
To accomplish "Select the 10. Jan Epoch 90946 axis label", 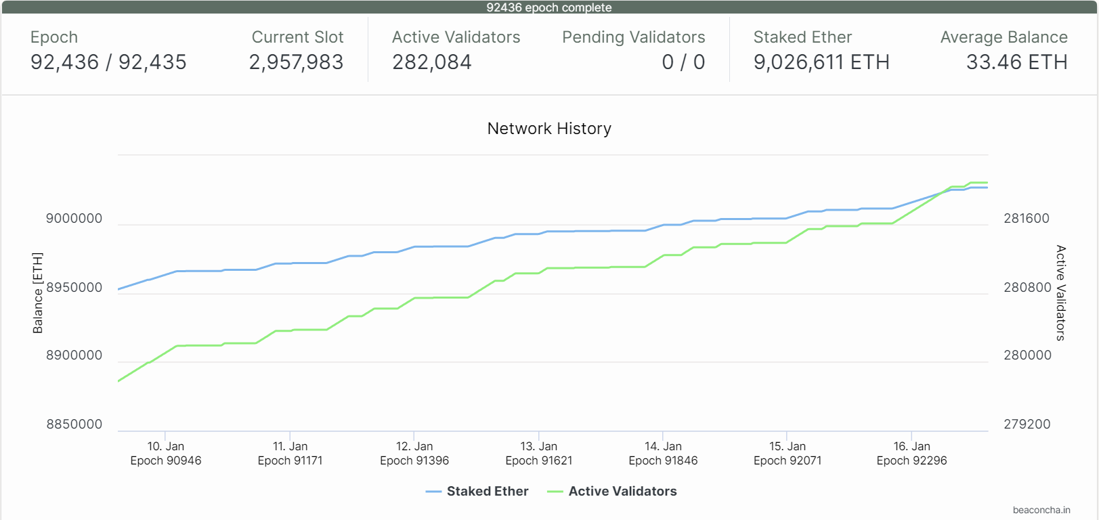I will 166,453.
